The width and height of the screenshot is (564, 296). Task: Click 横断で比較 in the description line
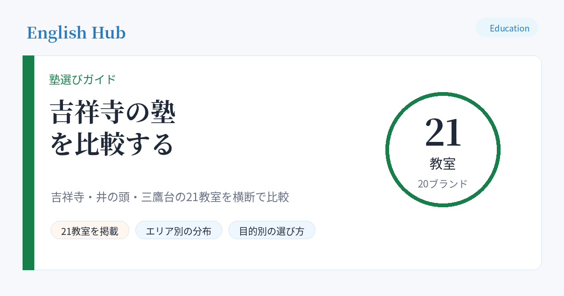[x=261, y=197]
